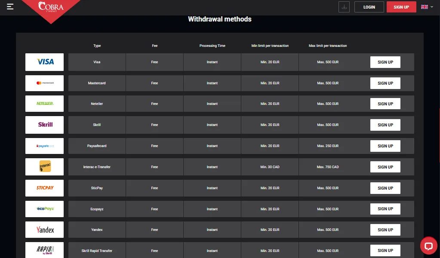
Task: Click Min. 20 EUR in Neteller row
Action: 270,104
